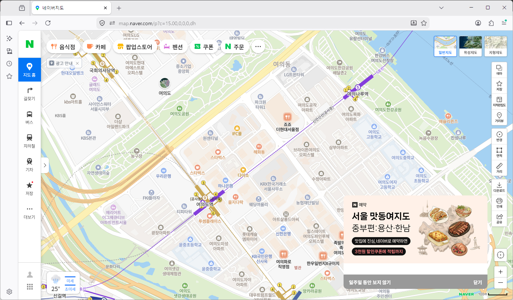Open browser extensions puzzle icon
This screenshot has width=513, height=300.
click(491, 23)
